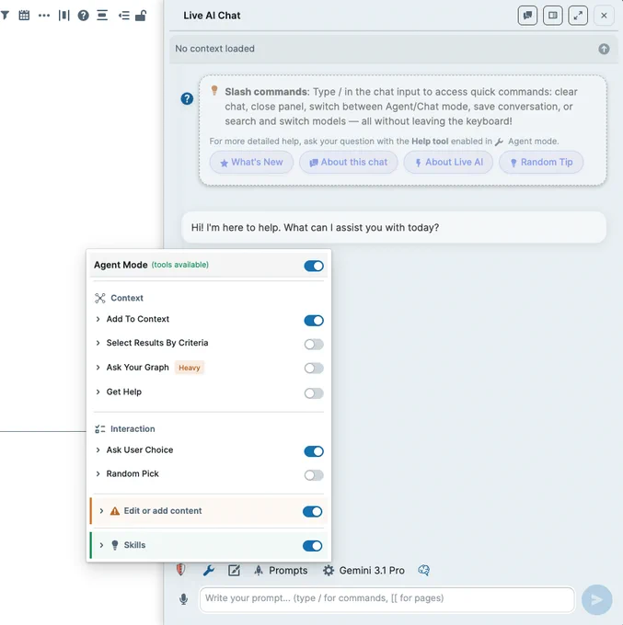Screen dimensions: 623x625
Task: Expand the Edit or add content chevron
Action: 101,511
